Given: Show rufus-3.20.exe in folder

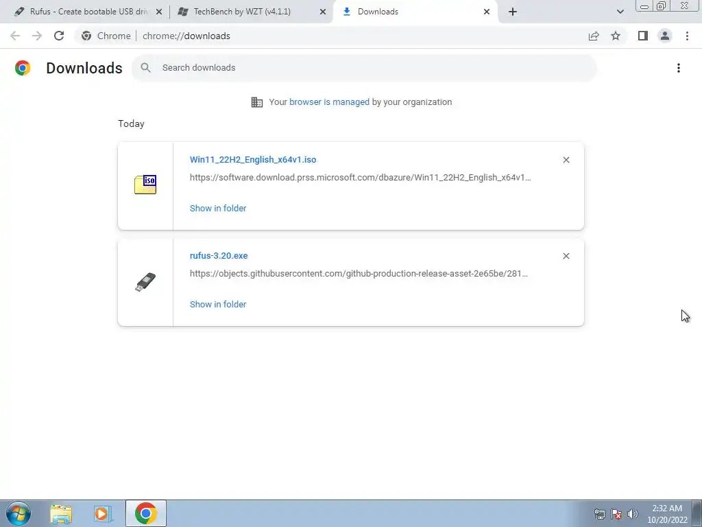Looking at the screenshot, I should tap(218, 304).
